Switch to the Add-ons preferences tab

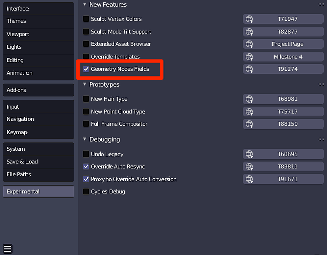[x=38, y=90]
